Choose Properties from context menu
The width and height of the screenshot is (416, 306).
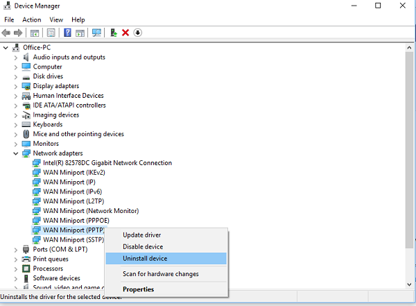166,289
